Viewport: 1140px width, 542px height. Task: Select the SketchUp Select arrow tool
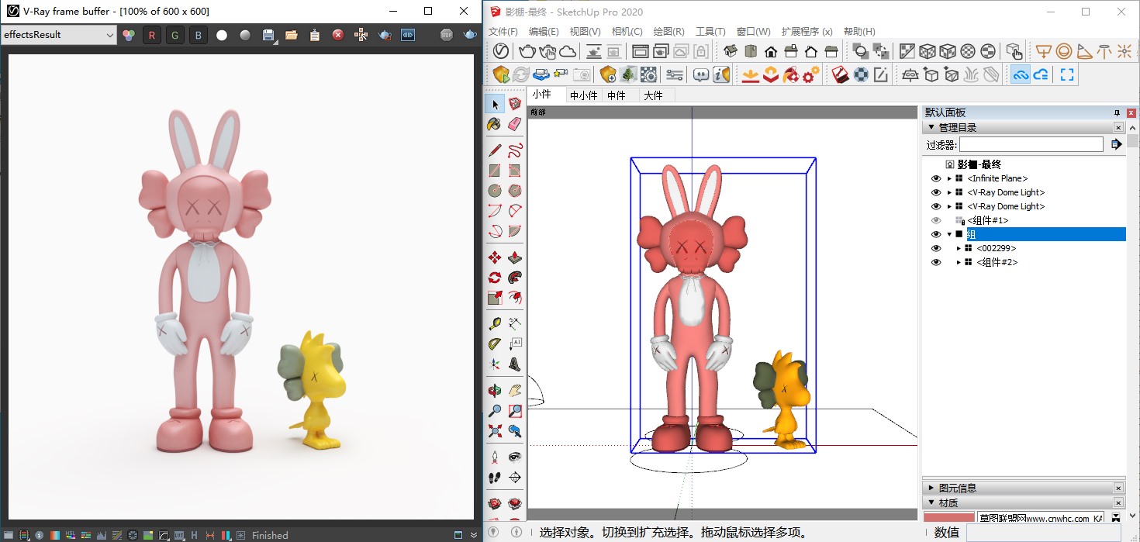(495, 104)
